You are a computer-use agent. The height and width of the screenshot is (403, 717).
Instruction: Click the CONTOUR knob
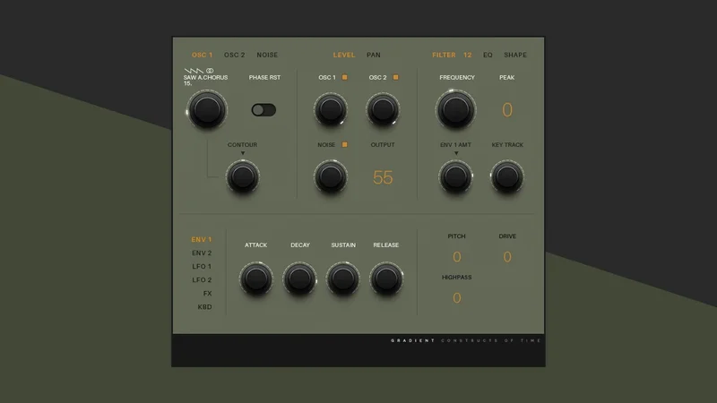pos(242,176)
